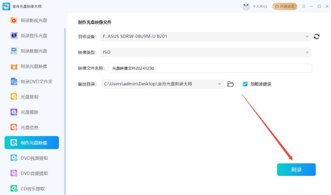Open the hamburger menu icon in title bar
Screen dimensions: 331x195
click(304, 7)
